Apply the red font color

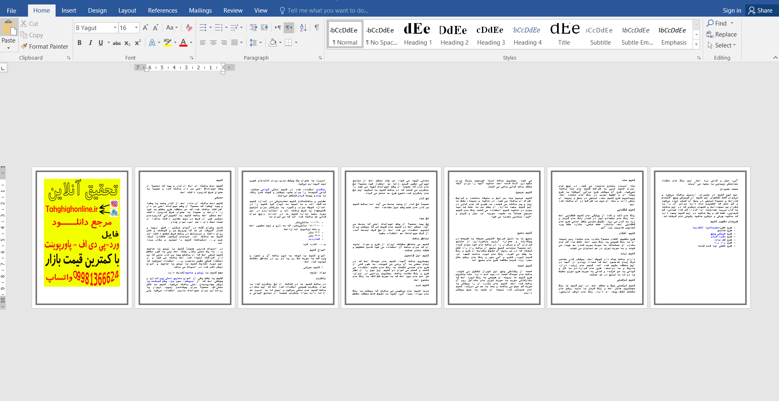click(183, 43)
